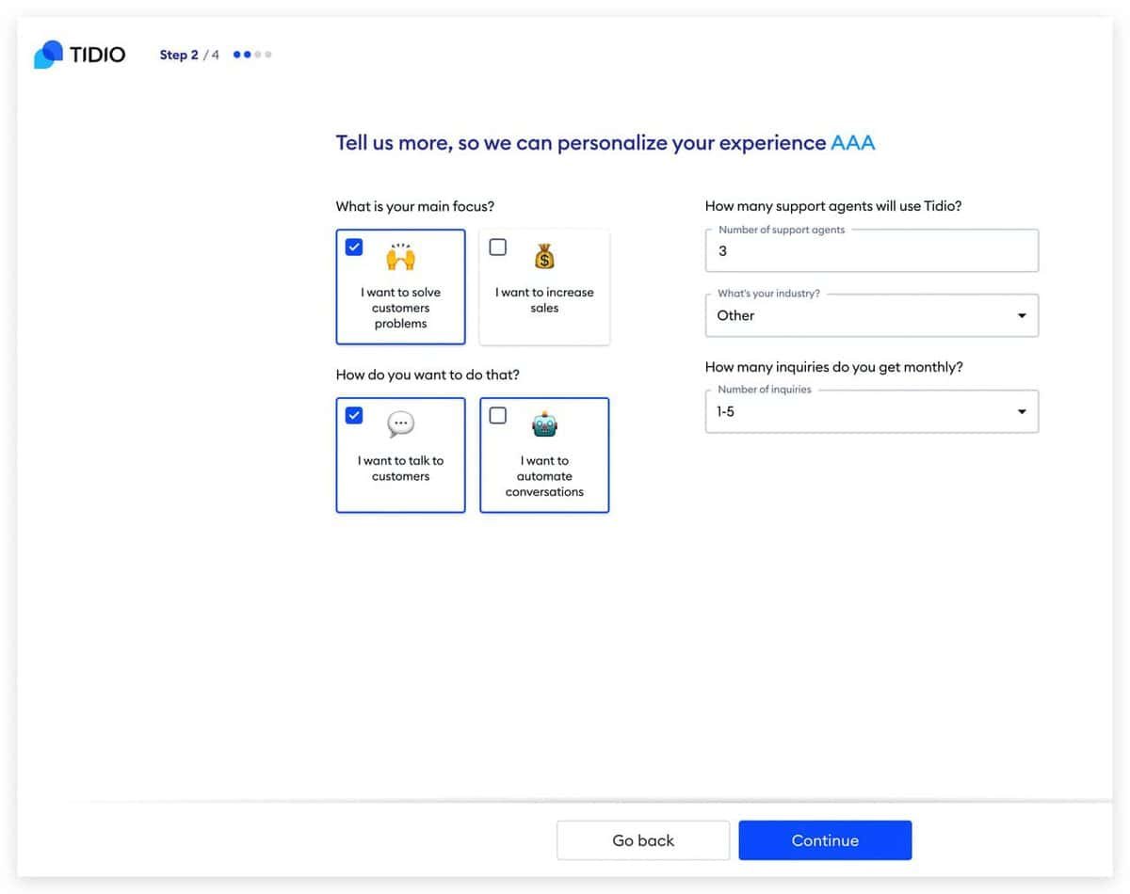Click the Continue button
This screenshot has width=1130, height=894.
click(x=825, y=840)
